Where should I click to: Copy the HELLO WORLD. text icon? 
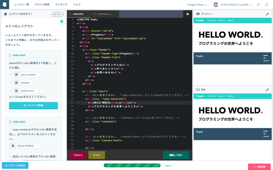(13, 146)
